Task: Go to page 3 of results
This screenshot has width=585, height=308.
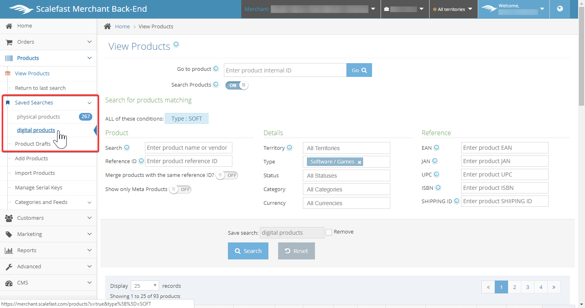Action: click(x=528, y=287)
